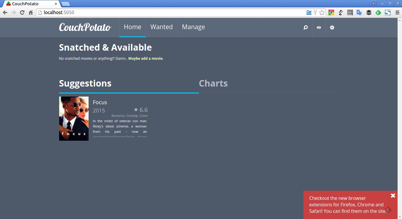Click the 'Maybe add a movie' link
This screenshot has width=402, height=219.
[x=146, y=59]
